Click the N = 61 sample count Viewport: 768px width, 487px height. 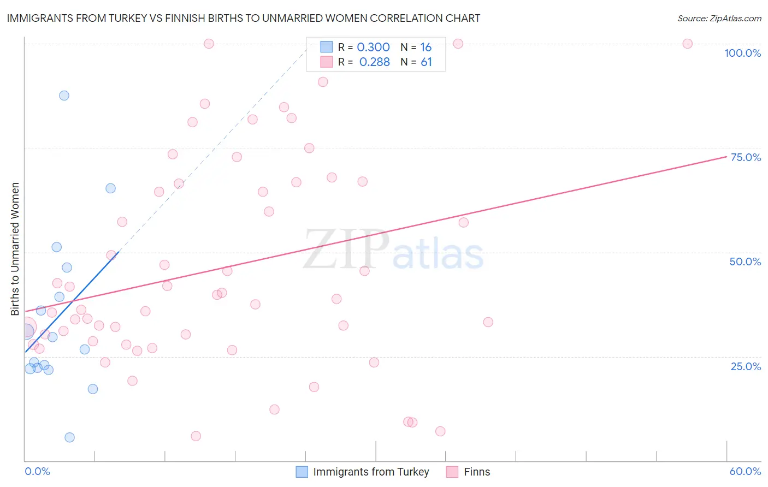click(416, 62)
